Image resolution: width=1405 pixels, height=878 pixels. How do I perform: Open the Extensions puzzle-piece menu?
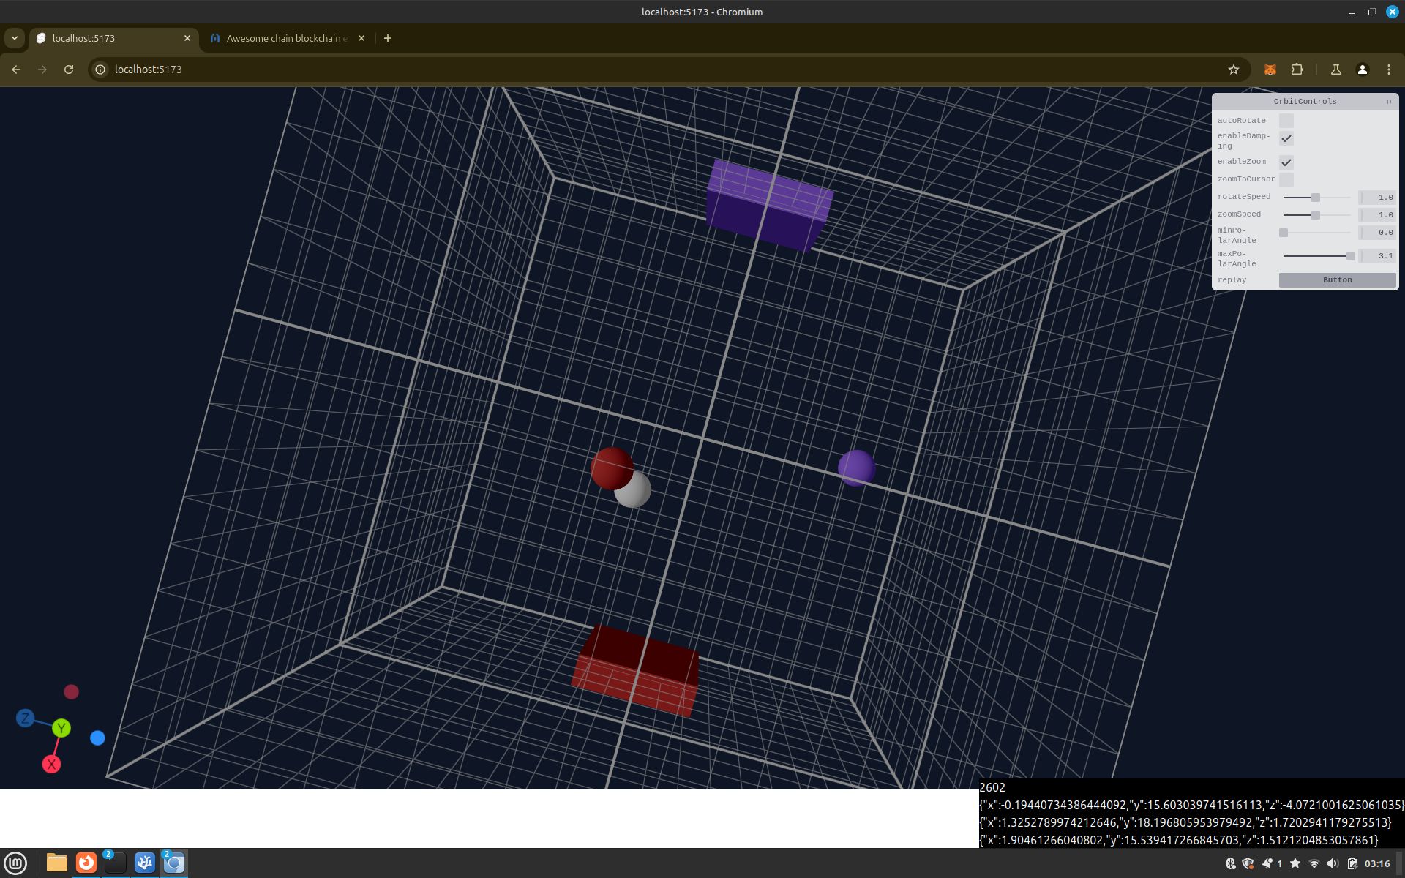(x=1297, y=70)
